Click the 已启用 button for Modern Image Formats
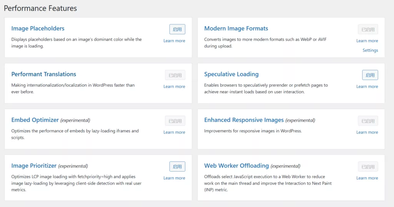 pos(367,29)
